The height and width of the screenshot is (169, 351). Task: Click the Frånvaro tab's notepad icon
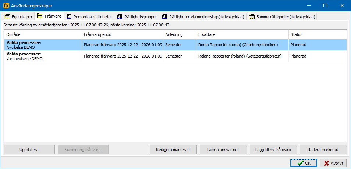(x=40, y=16)
